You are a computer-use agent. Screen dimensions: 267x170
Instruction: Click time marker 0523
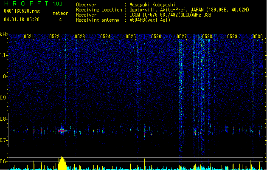tap(80, 37)
